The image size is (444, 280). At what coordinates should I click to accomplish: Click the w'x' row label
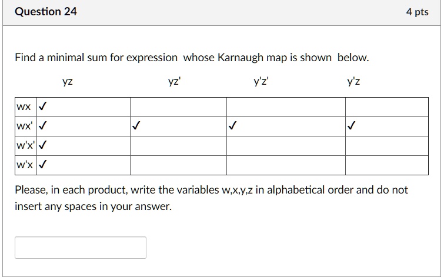click(25, 145)
